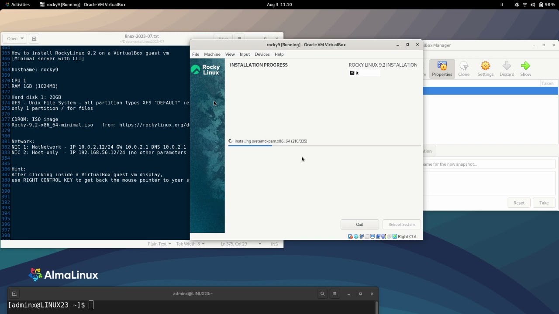Click the INS insert mode indicator
The height and width of the screenshot is (314, 559).
[274, 244]
